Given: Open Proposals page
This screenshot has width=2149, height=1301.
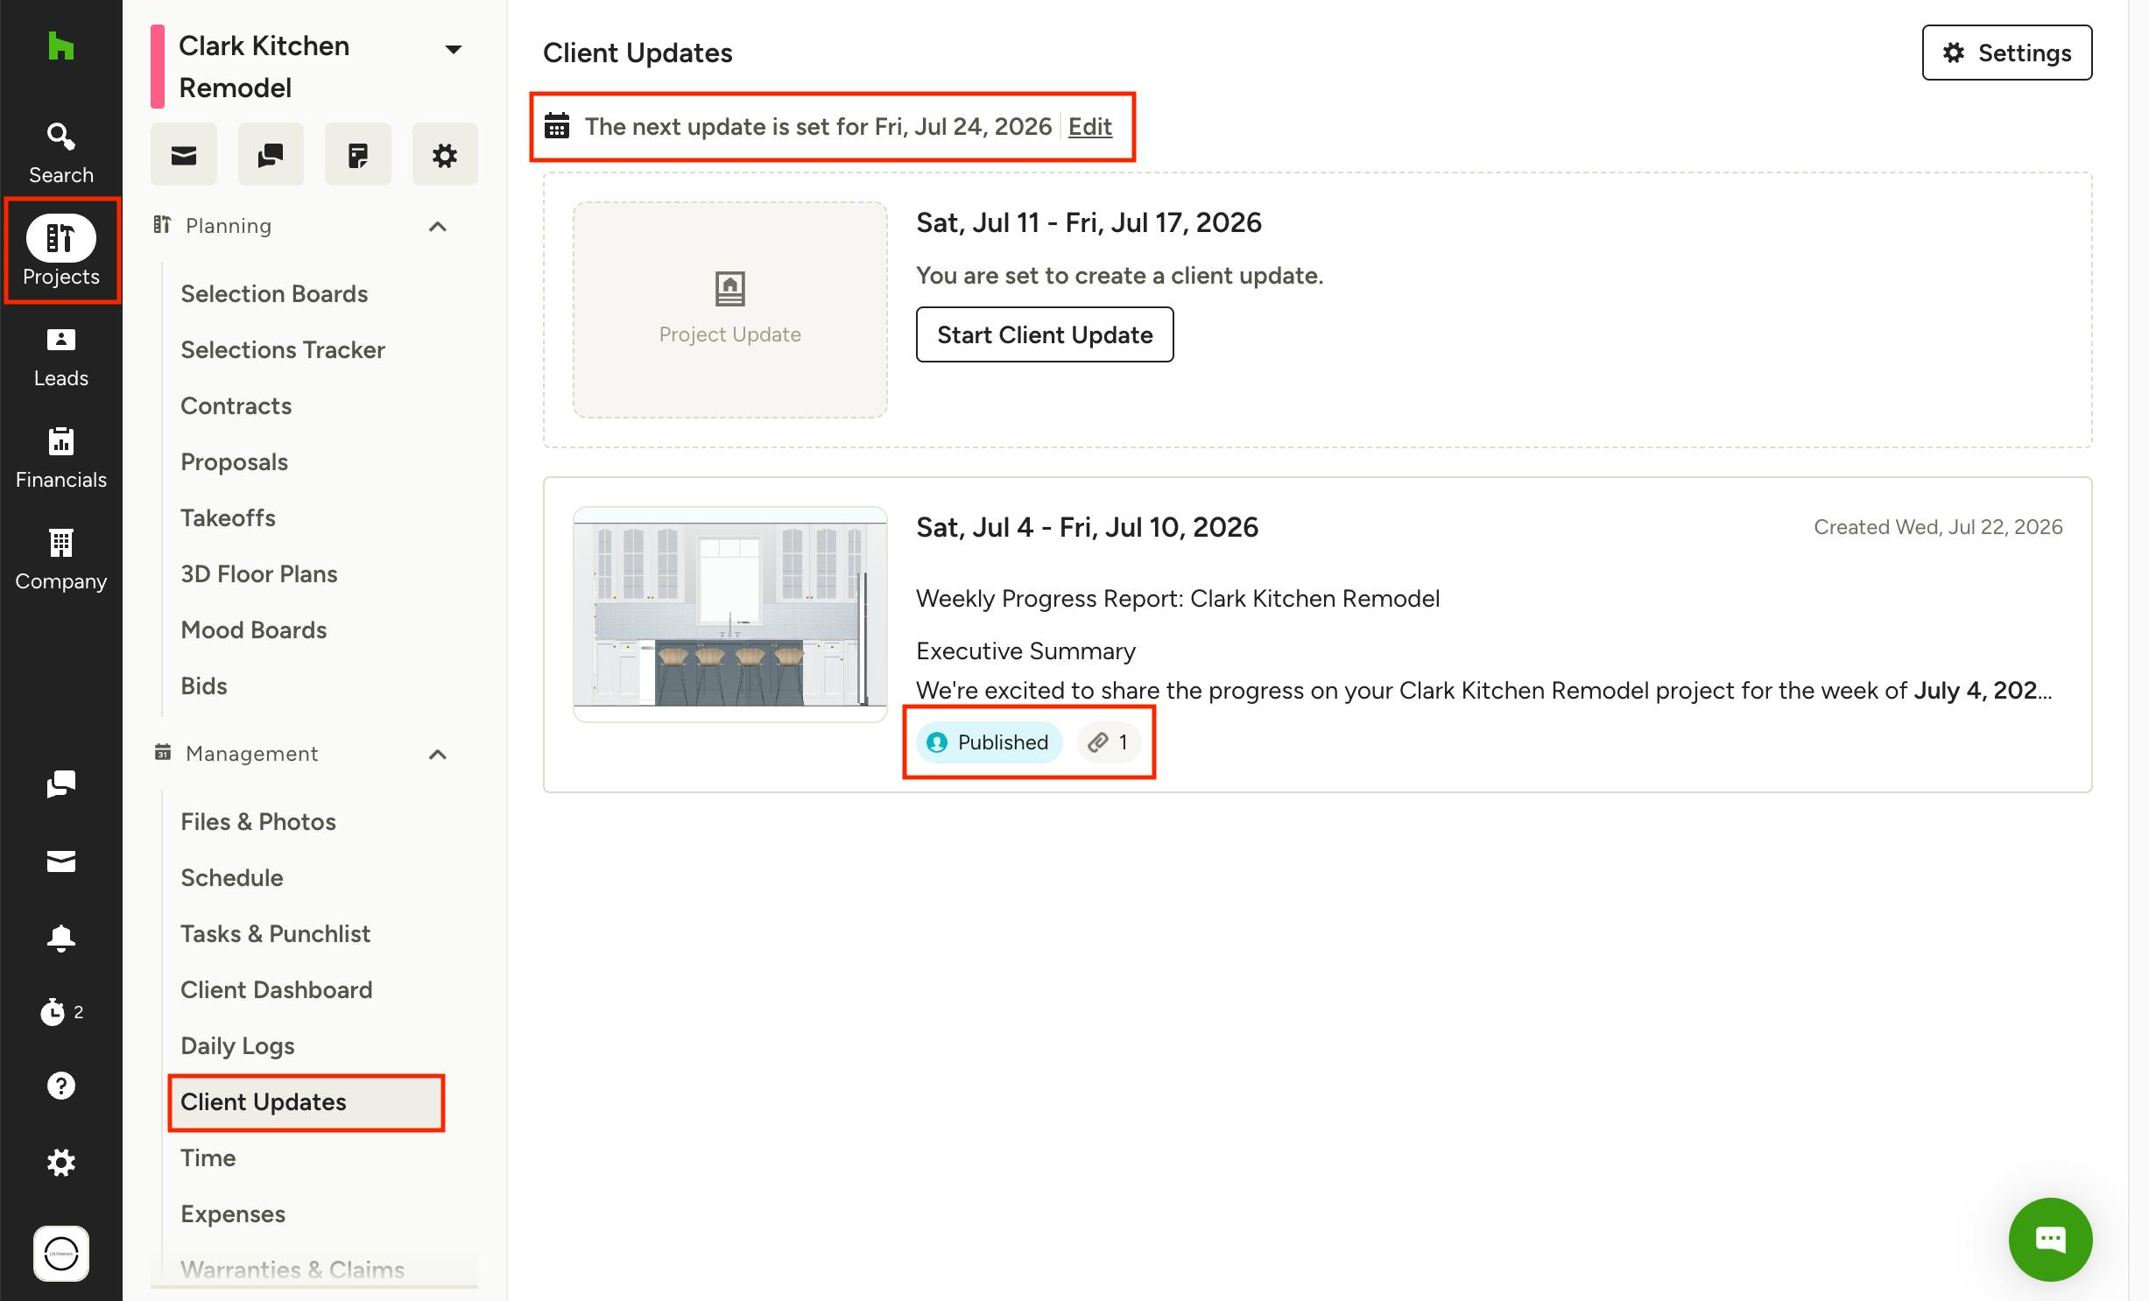Looking at the screenshot, I should point(234,462).
